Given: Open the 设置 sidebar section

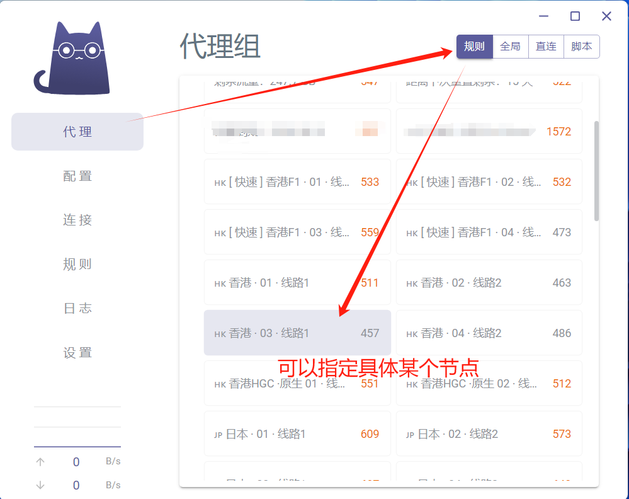Looking at the screenshot, I should (x=77, y=352).
